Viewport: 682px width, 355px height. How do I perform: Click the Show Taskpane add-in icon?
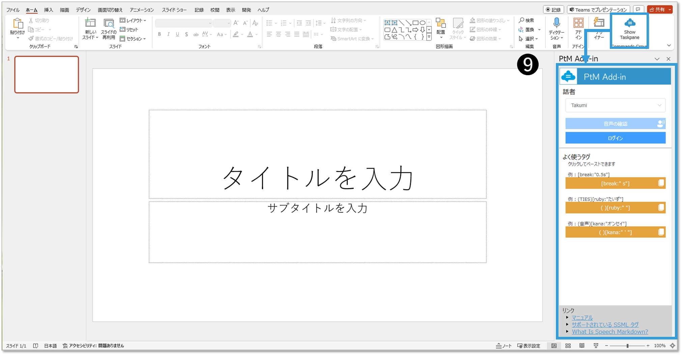(x=629, y=24)
